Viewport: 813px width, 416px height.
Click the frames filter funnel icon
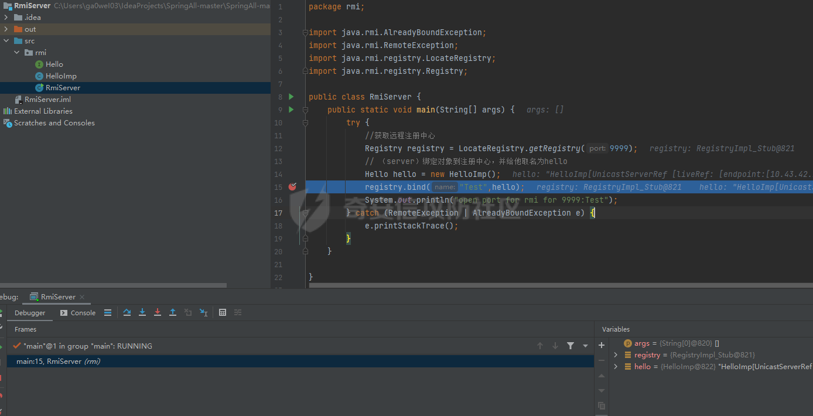[x=571, y=346]
